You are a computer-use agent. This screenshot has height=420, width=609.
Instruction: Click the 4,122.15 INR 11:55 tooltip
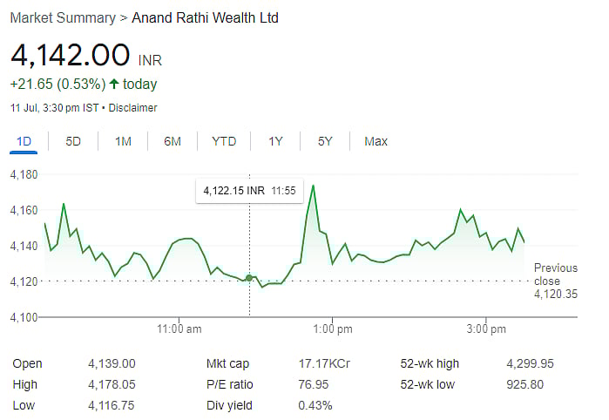(249, 191)
